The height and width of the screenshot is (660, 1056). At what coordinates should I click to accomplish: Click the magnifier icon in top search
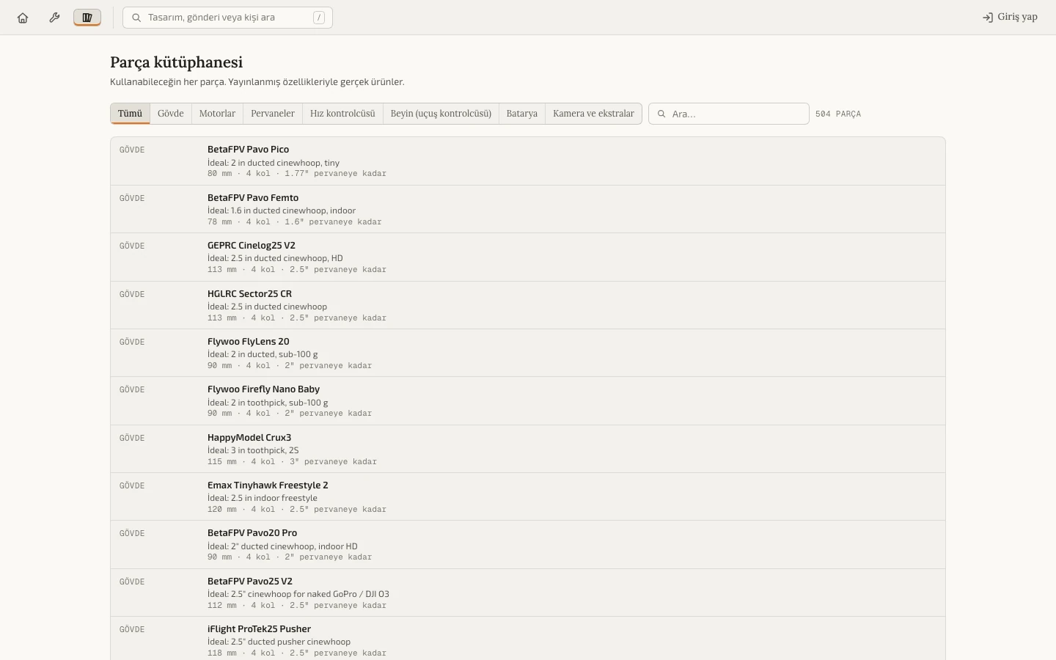pos(136,18)
